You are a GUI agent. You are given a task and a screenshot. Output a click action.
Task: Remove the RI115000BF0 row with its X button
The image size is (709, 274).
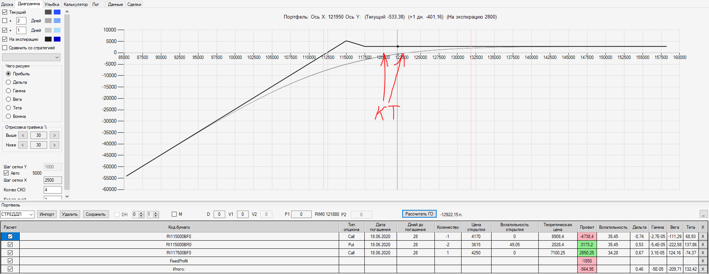703,237
